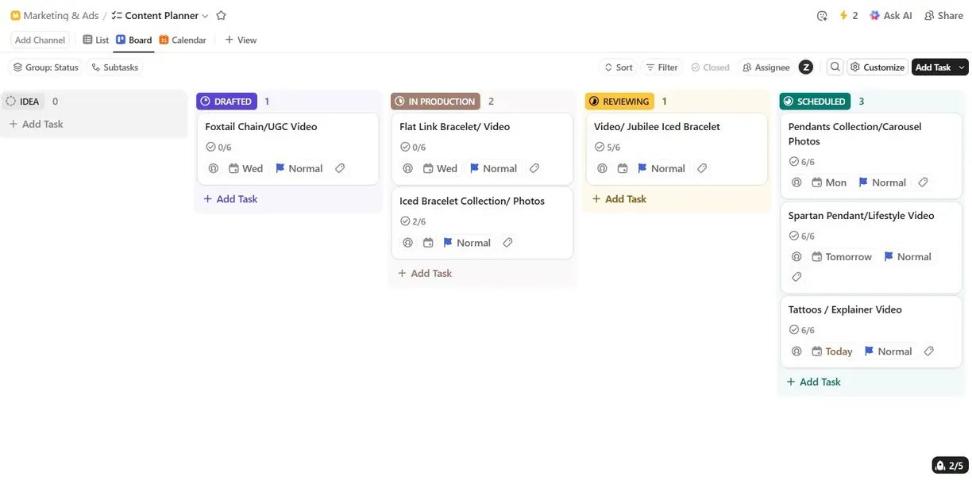Screen dimensions: 972x480
Task: Collapse the IN PRODUCTION status column header
Action: 435,102
